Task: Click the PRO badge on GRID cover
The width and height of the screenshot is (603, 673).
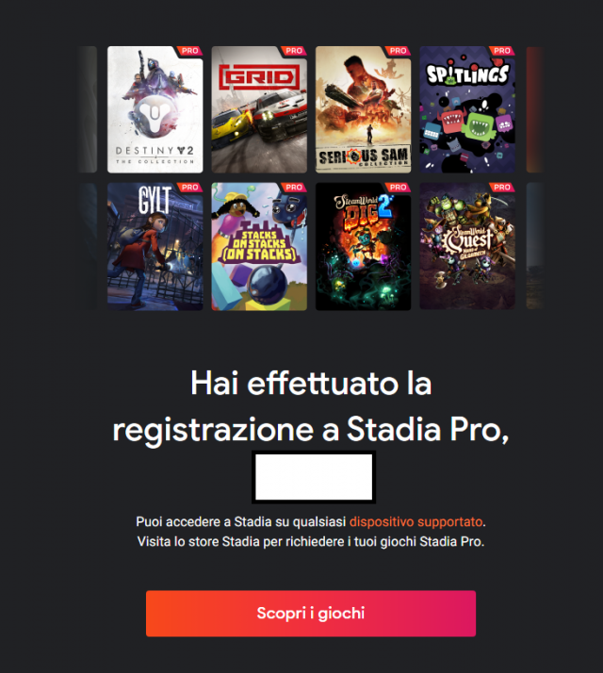Action: point(294,51)
